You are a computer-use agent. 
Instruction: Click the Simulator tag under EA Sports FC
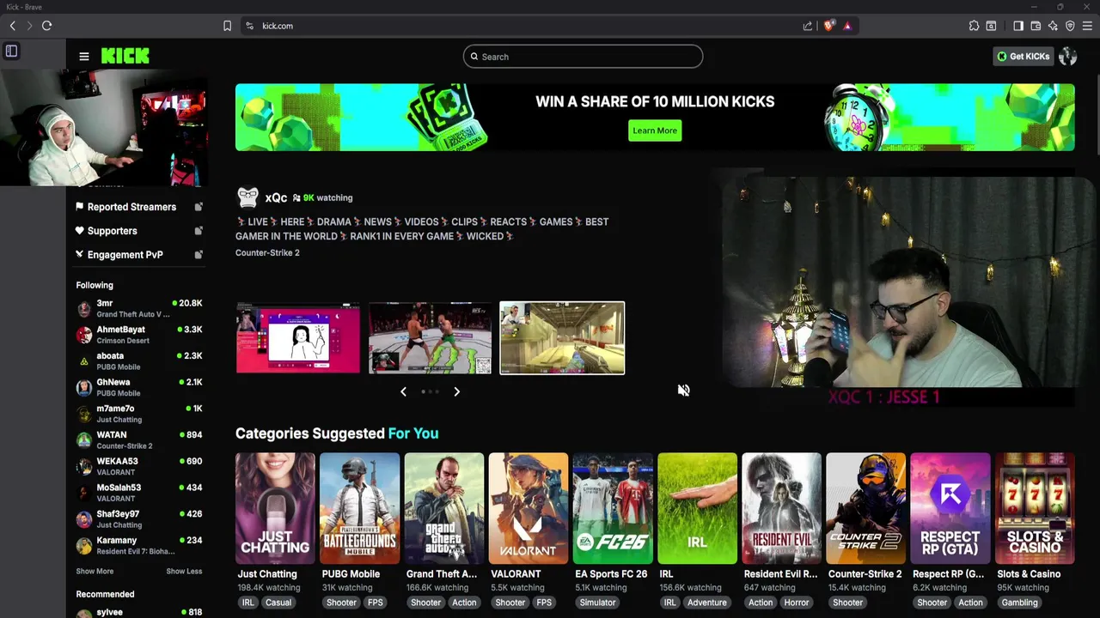coord(597,603)
